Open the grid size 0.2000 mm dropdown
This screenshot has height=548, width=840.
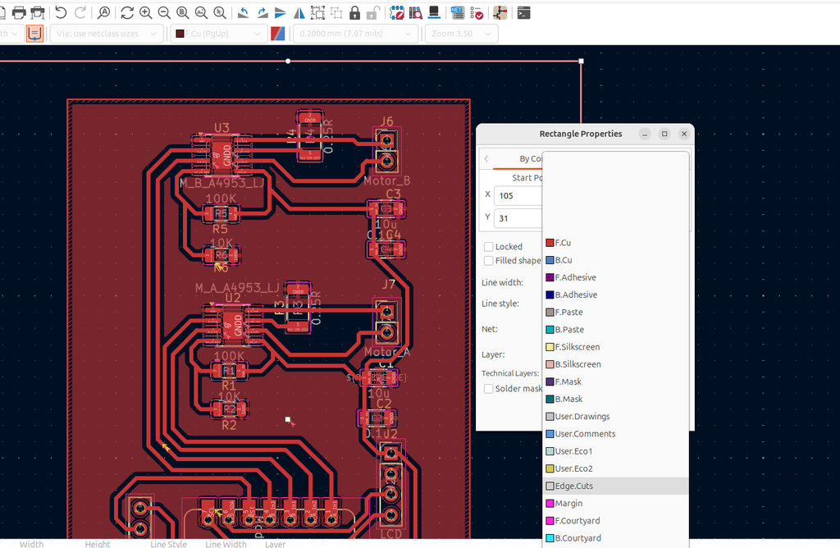click(354, 34)
